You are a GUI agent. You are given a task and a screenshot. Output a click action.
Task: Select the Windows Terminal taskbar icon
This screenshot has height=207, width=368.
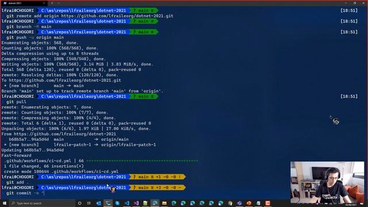[108, 203]
